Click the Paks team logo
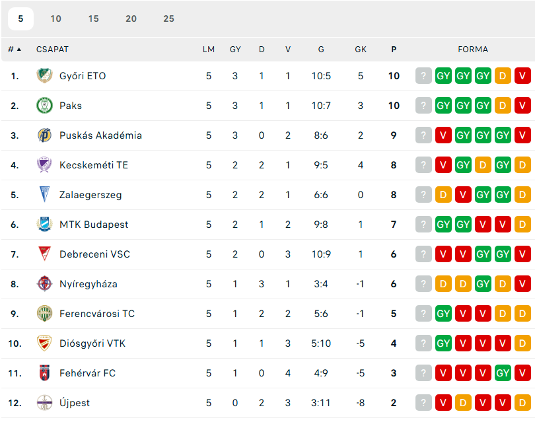This screenshot has height=426, width=535. [x=44, y=106]
